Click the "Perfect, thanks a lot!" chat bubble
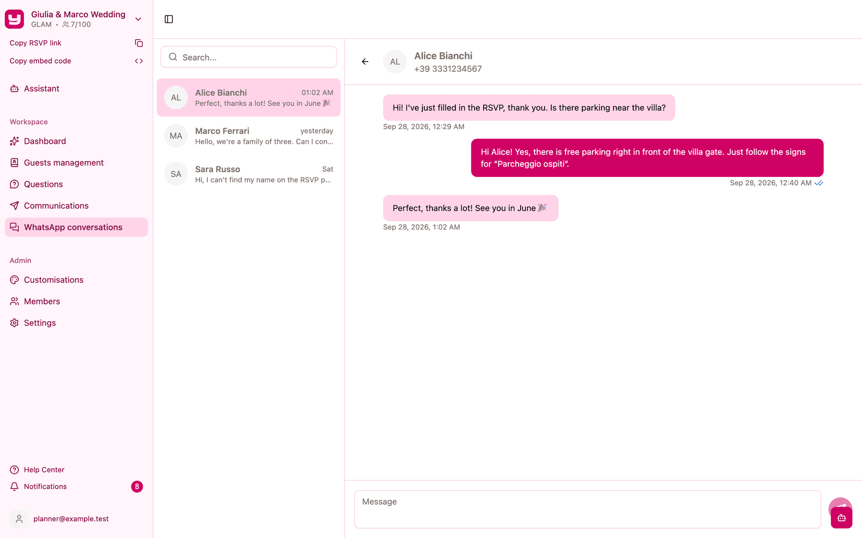The height and width of the screenshot is (538, 862). pos(471,208)
